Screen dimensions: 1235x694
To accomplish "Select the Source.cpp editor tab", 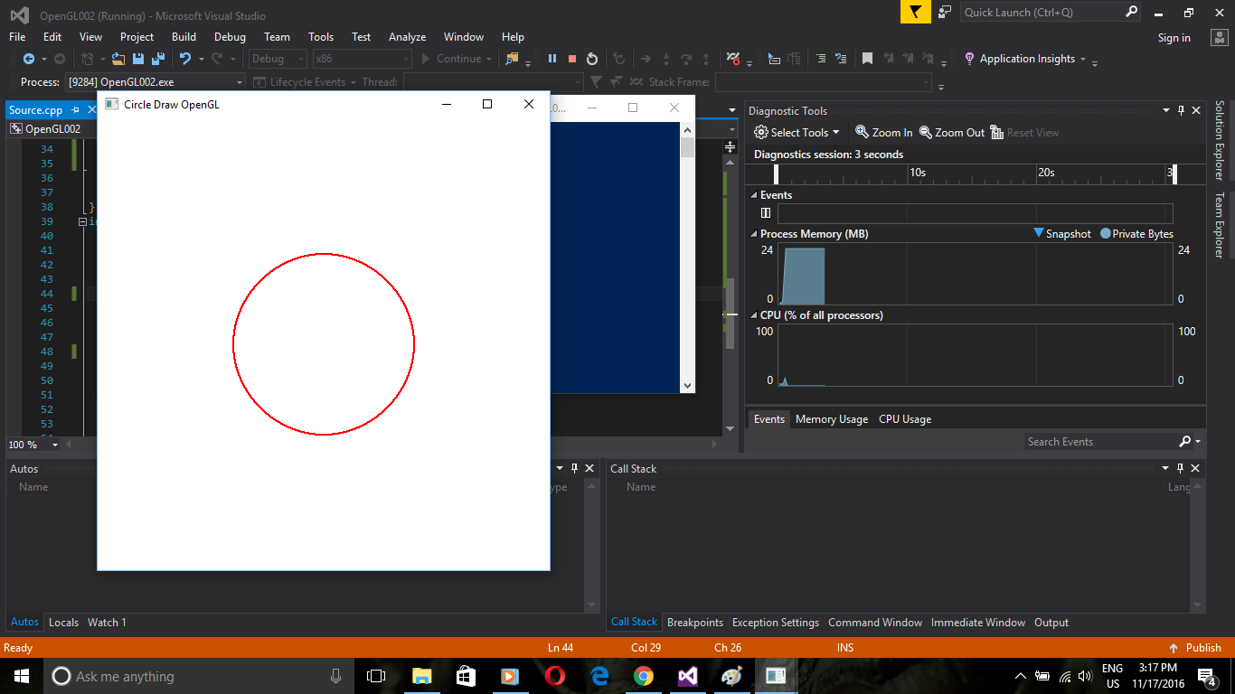I will click(36, 110).
